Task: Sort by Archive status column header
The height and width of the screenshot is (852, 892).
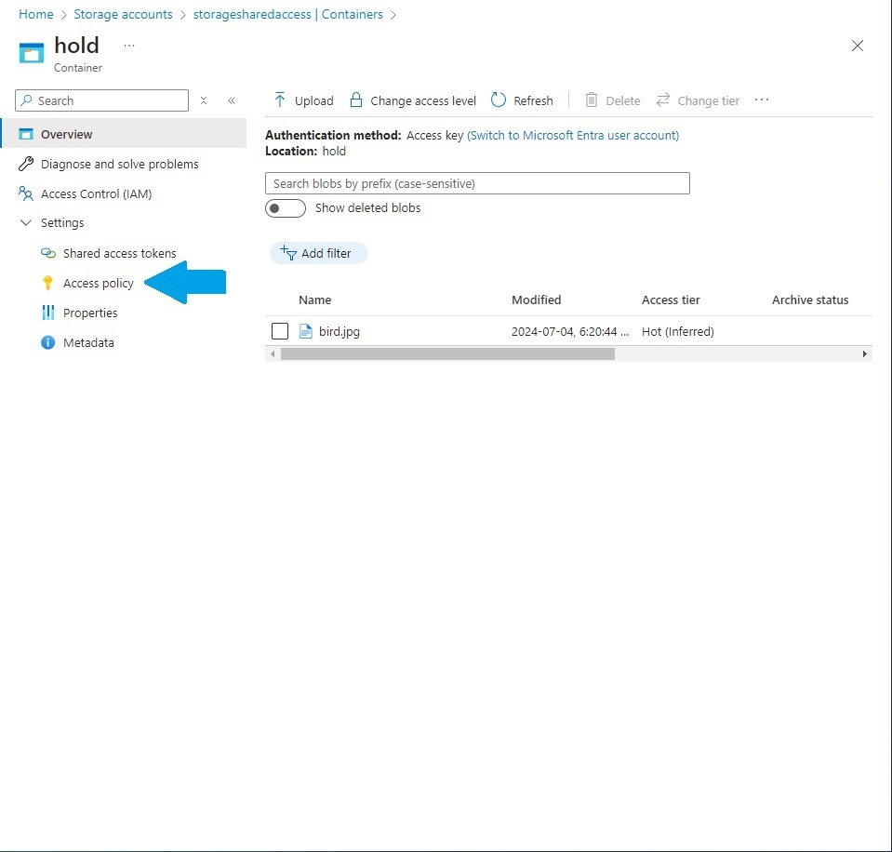Action: point(810,300)
